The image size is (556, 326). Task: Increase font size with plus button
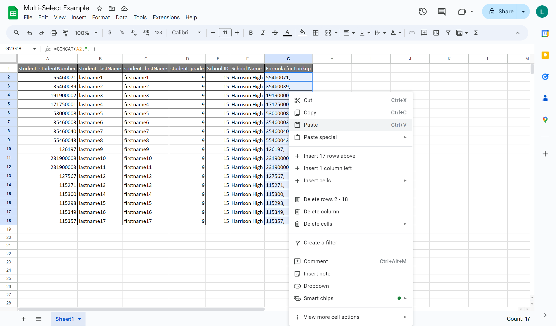(x=237, y=33)
